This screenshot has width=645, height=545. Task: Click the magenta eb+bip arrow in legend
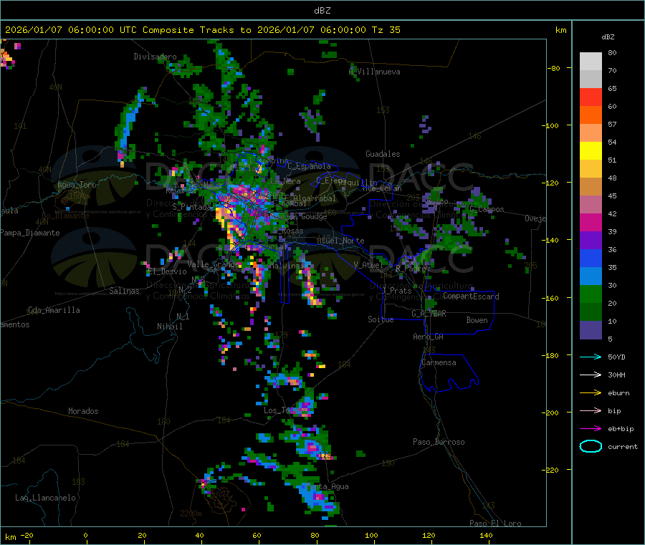591,429
